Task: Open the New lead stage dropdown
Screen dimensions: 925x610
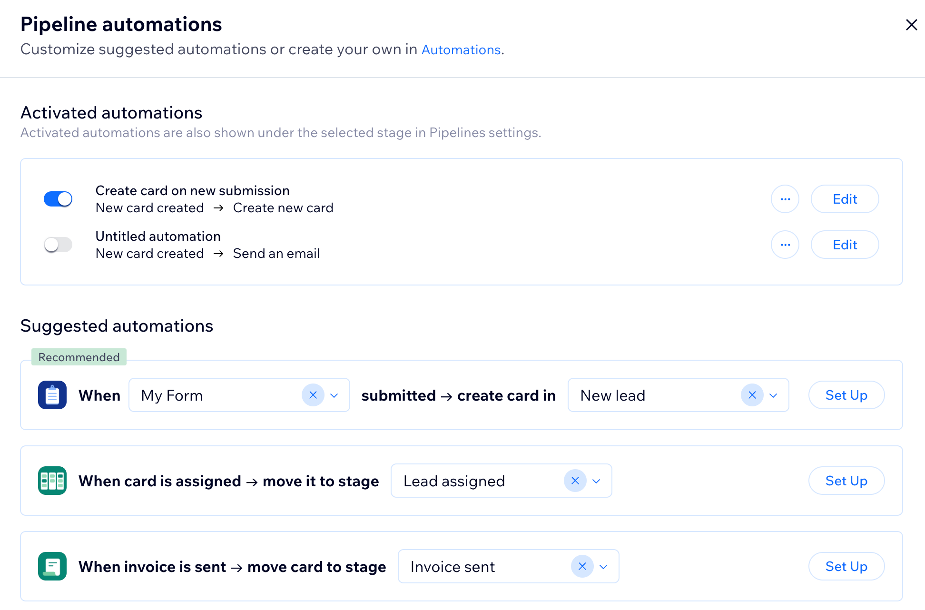Action: 773,395
